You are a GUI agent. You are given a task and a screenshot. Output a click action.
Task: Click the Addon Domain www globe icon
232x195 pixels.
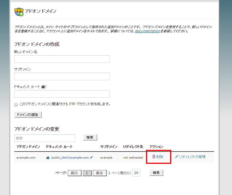coord(19,12)
